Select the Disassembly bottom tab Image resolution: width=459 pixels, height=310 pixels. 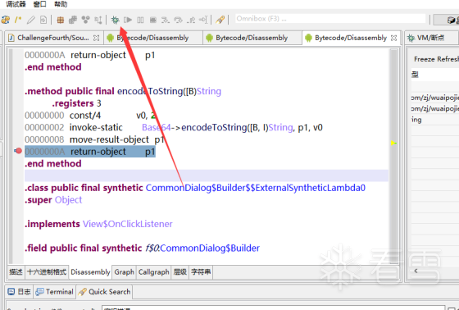click(x=90, y=272)
